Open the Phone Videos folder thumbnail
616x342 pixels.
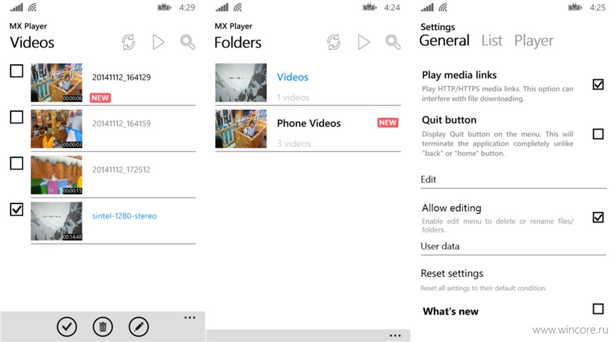click(241, 129)
